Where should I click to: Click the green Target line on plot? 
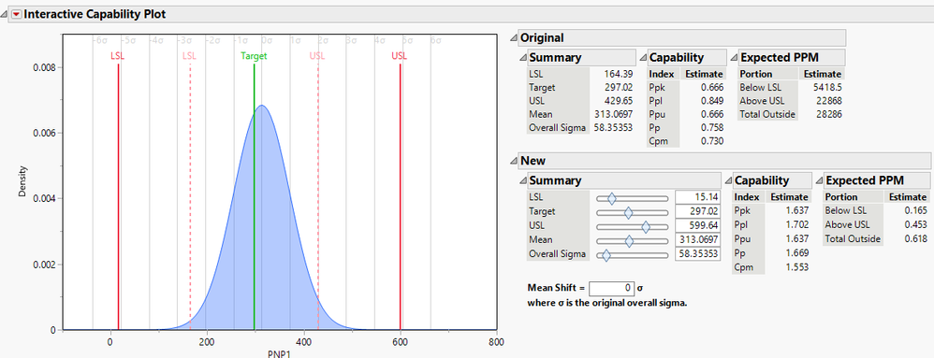point(255,196)
